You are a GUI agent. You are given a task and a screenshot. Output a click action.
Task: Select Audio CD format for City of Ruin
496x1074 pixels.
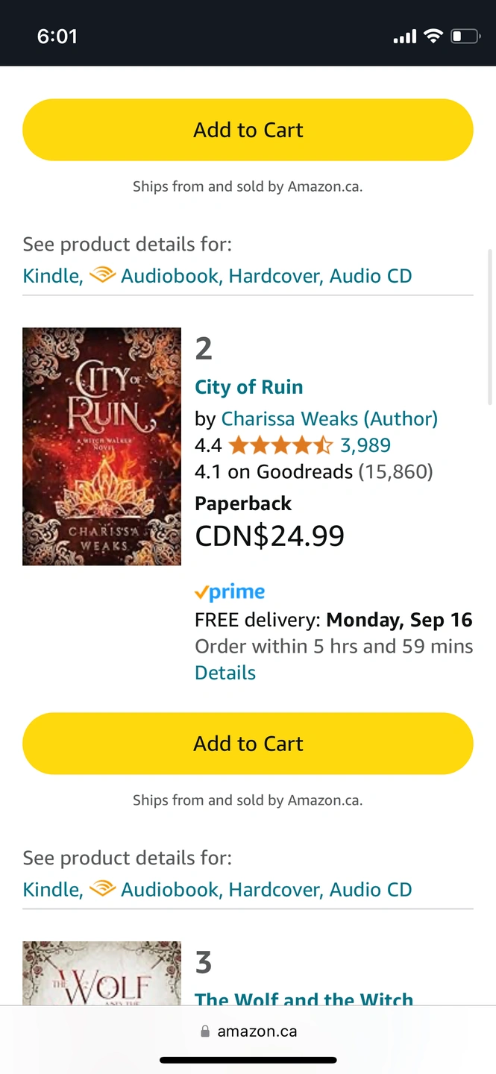(370, 890)
